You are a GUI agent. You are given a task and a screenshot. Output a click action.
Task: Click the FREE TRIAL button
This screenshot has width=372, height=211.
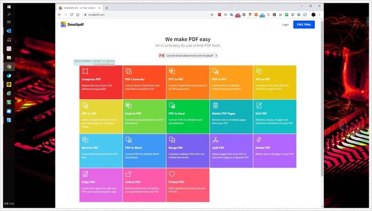point(304,24)
